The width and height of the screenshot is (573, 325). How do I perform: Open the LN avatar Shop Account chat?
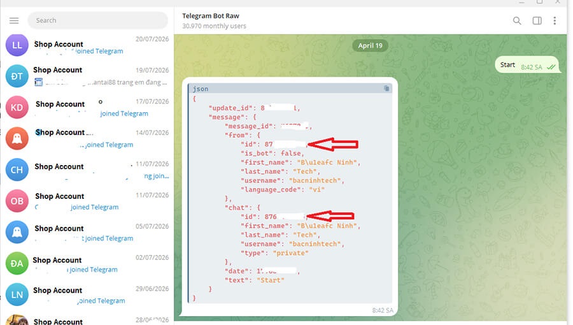pos(87,294)
